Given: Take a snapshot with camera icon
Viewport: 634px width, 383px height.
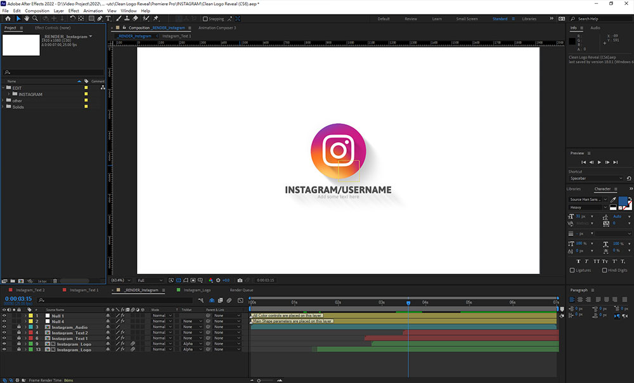Looking at the screenshot, I should pos(240,280).
